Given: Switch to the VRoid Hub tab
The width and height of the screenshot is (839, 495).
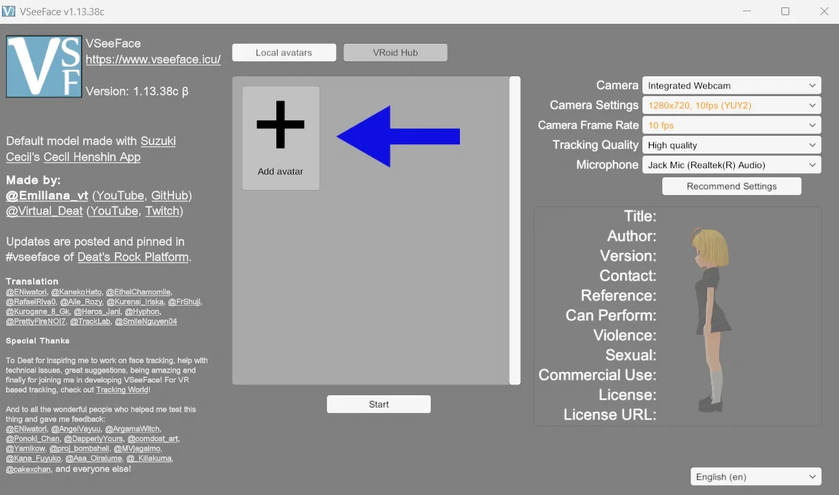Looking at the screenshot, I should coord(396,53).
